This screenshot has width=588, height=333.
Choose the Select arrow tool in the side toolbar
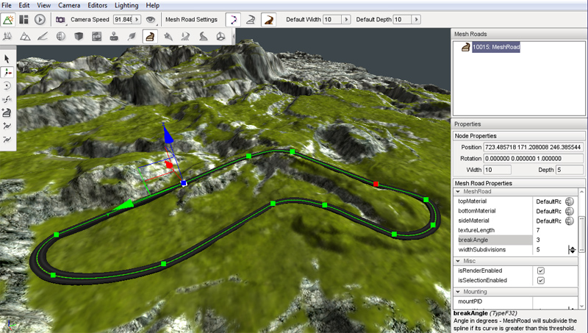[7, 59]
